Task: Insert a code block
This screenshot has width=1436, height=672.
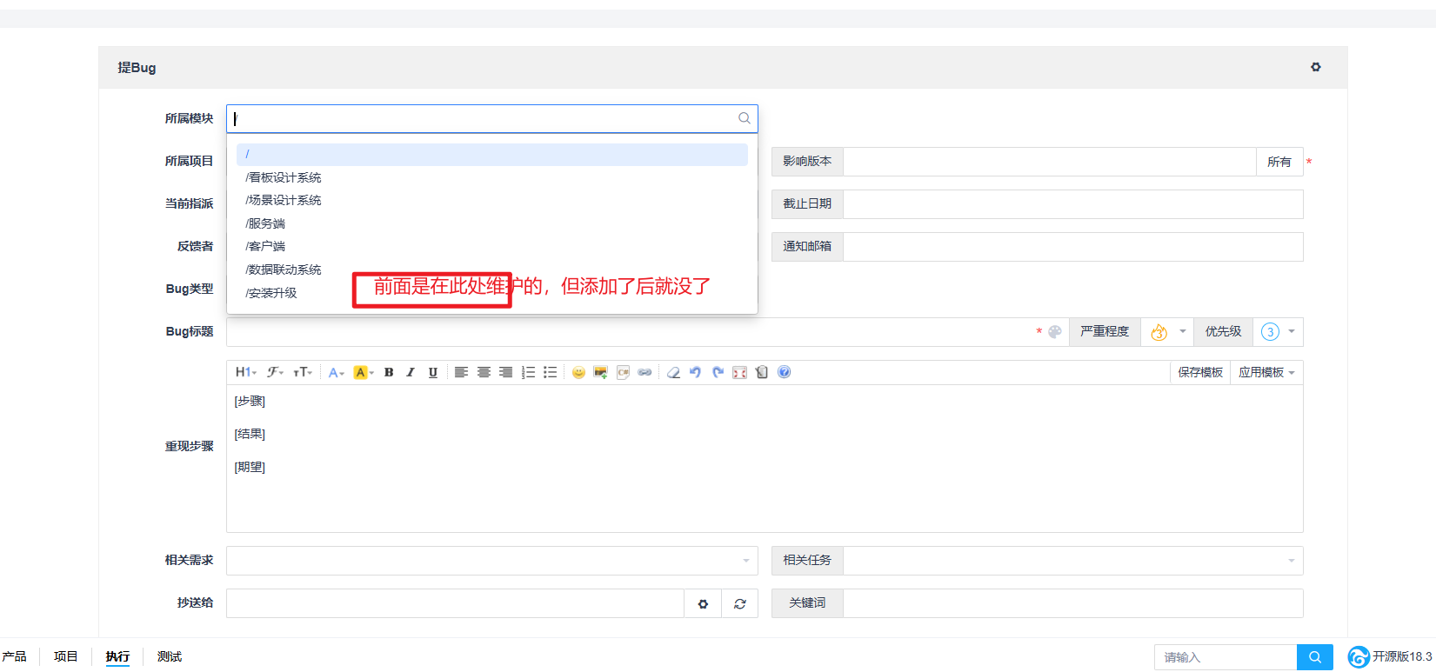Action: tap(623, 372)
